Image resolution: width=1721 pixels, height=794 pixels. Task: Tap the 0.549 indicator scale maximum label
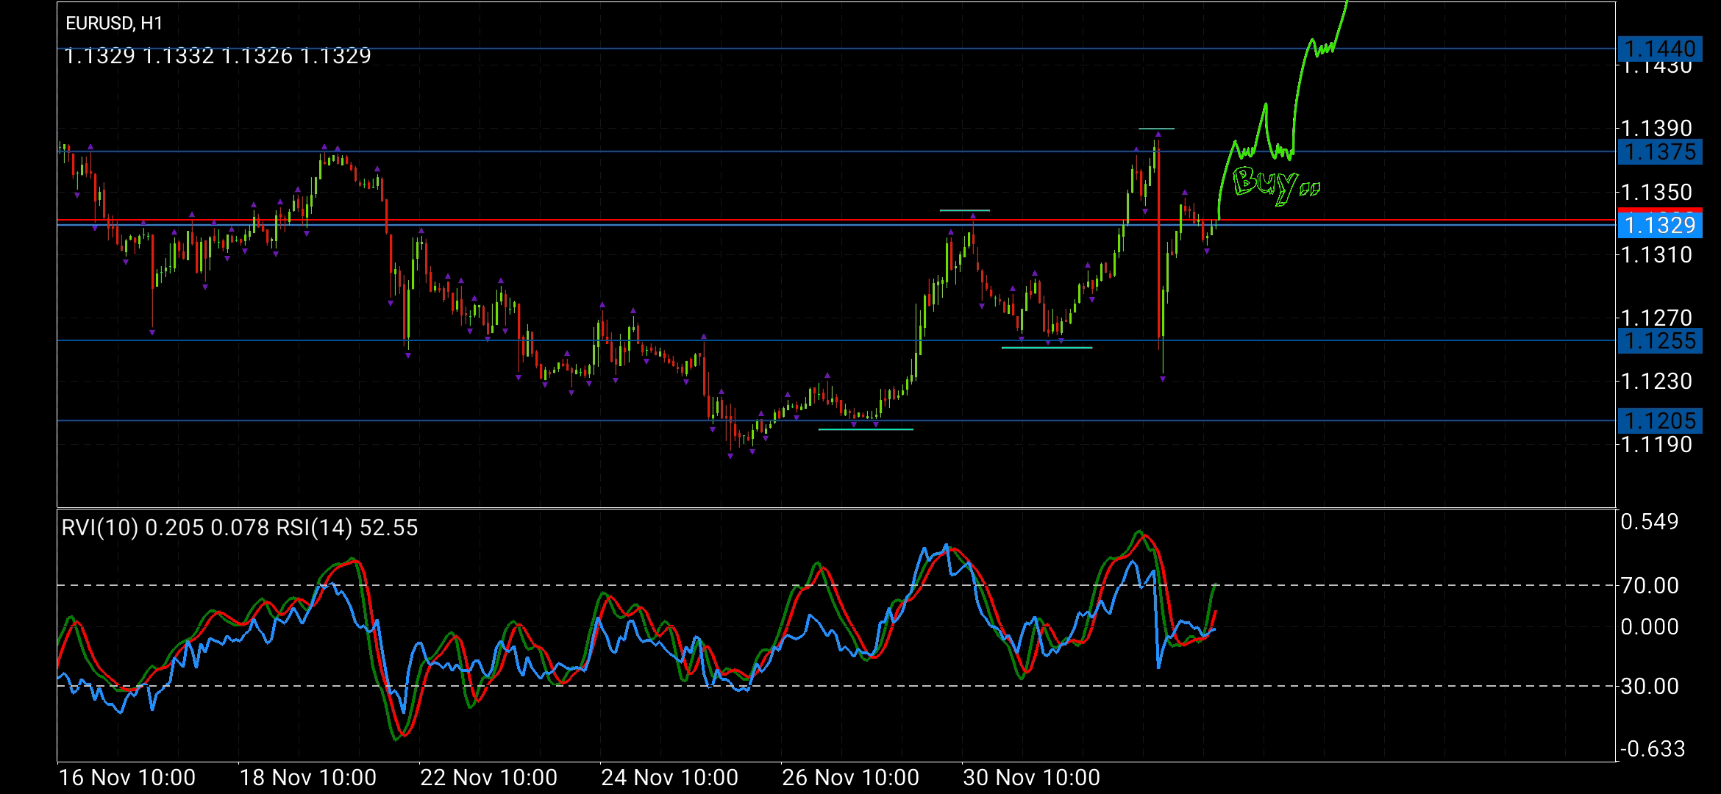pos(1649,522)
